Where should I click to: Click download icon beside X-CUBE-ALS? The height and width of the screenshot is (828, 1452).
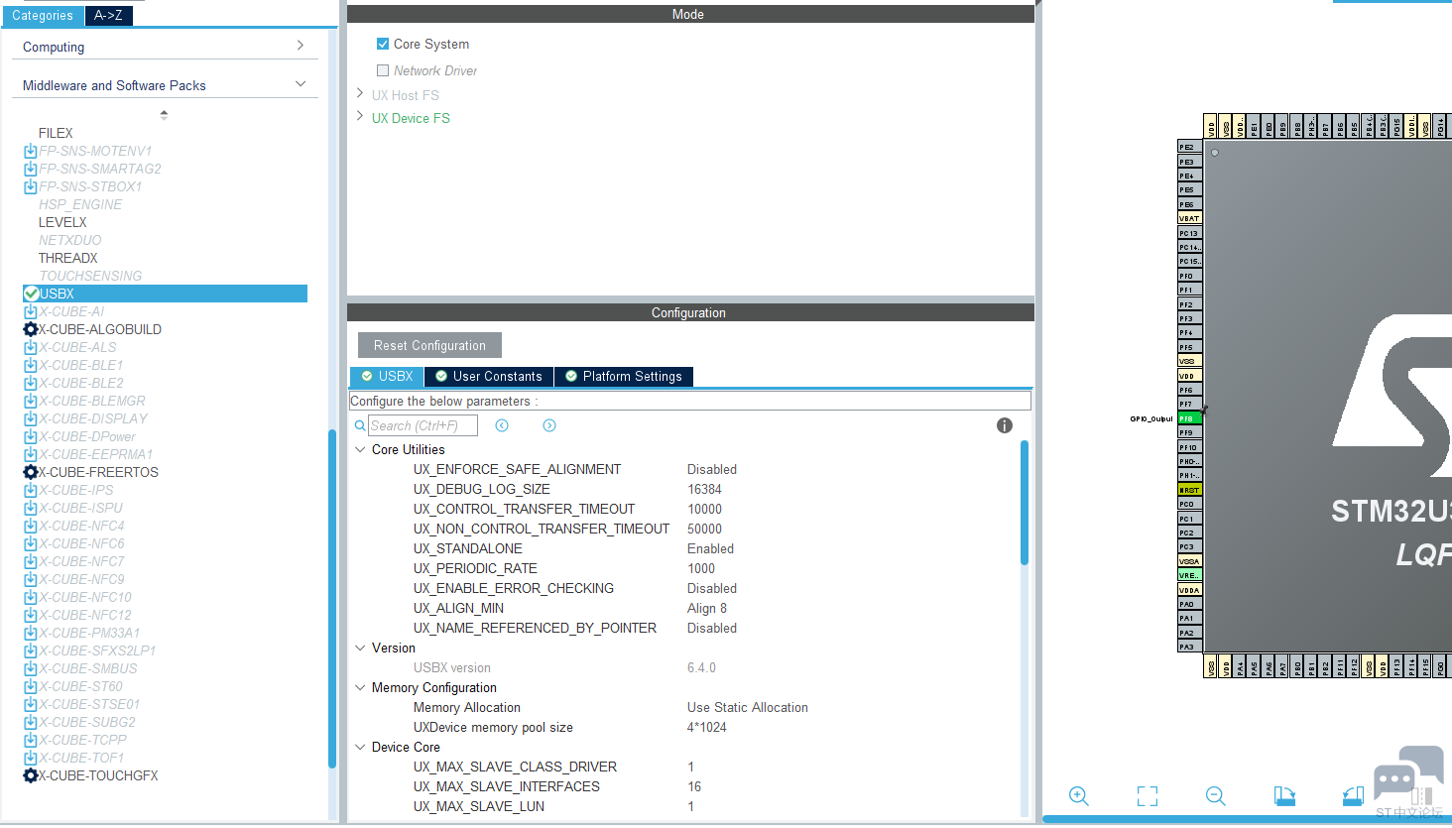point(31,347)
